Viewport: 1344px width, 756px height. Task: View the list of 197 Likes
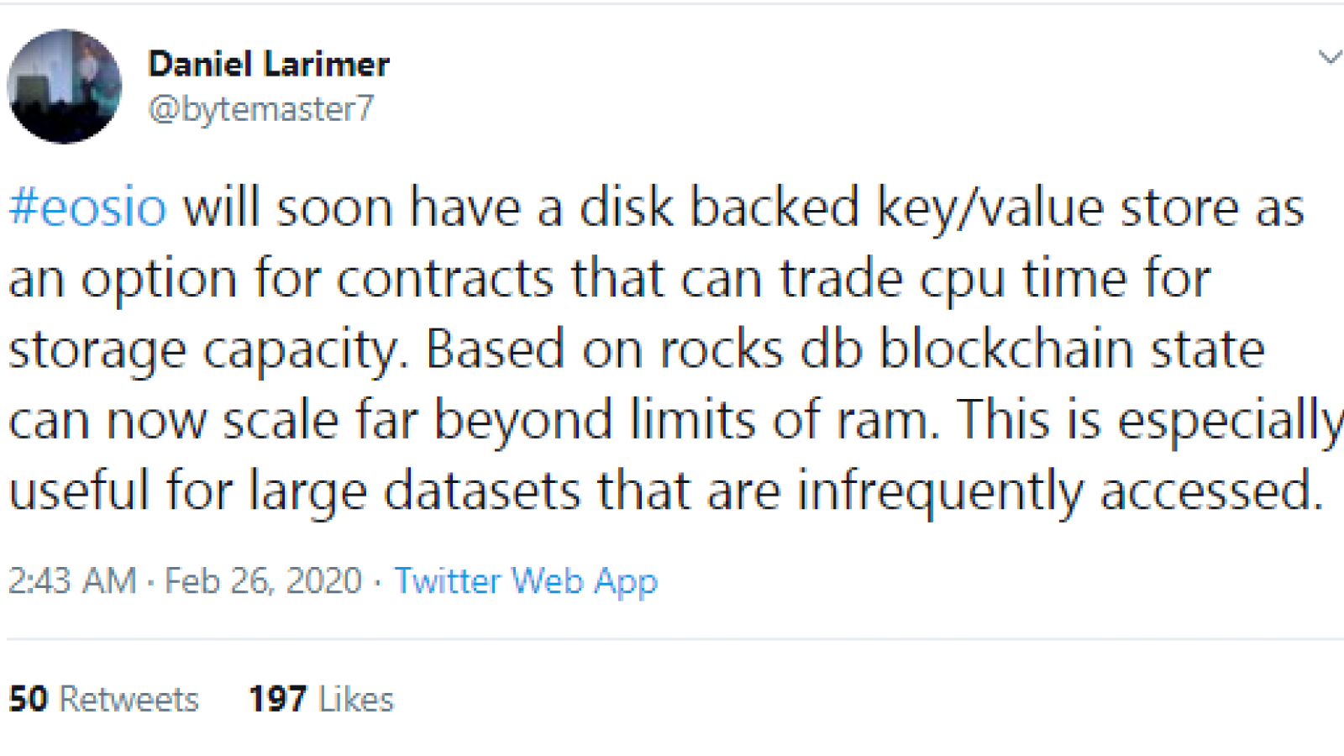click(322, 699)
